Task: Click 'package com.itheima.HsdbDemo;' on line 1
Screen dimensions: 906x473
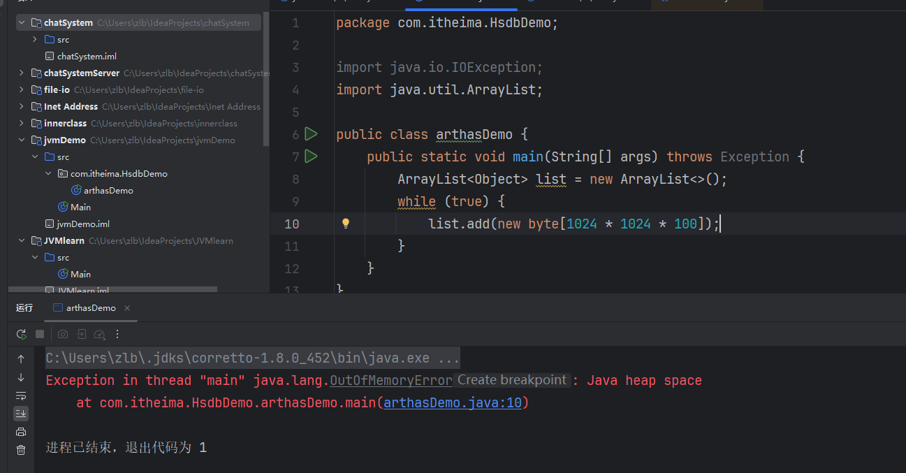Action: (x=447, y=23)
